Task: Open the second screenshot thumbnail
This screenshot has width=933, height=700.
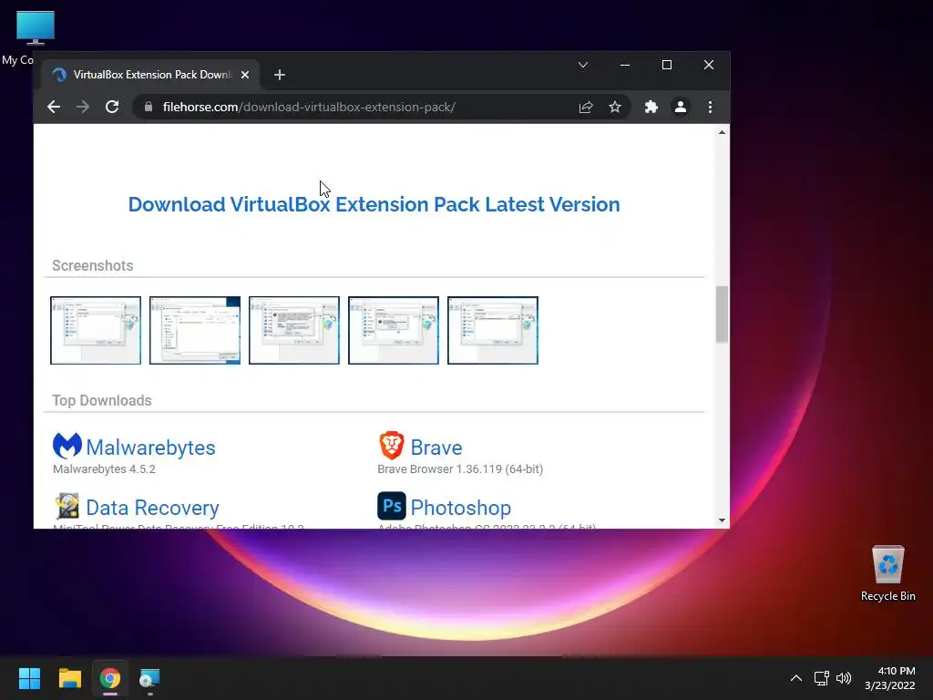Action: coord(195,330)
